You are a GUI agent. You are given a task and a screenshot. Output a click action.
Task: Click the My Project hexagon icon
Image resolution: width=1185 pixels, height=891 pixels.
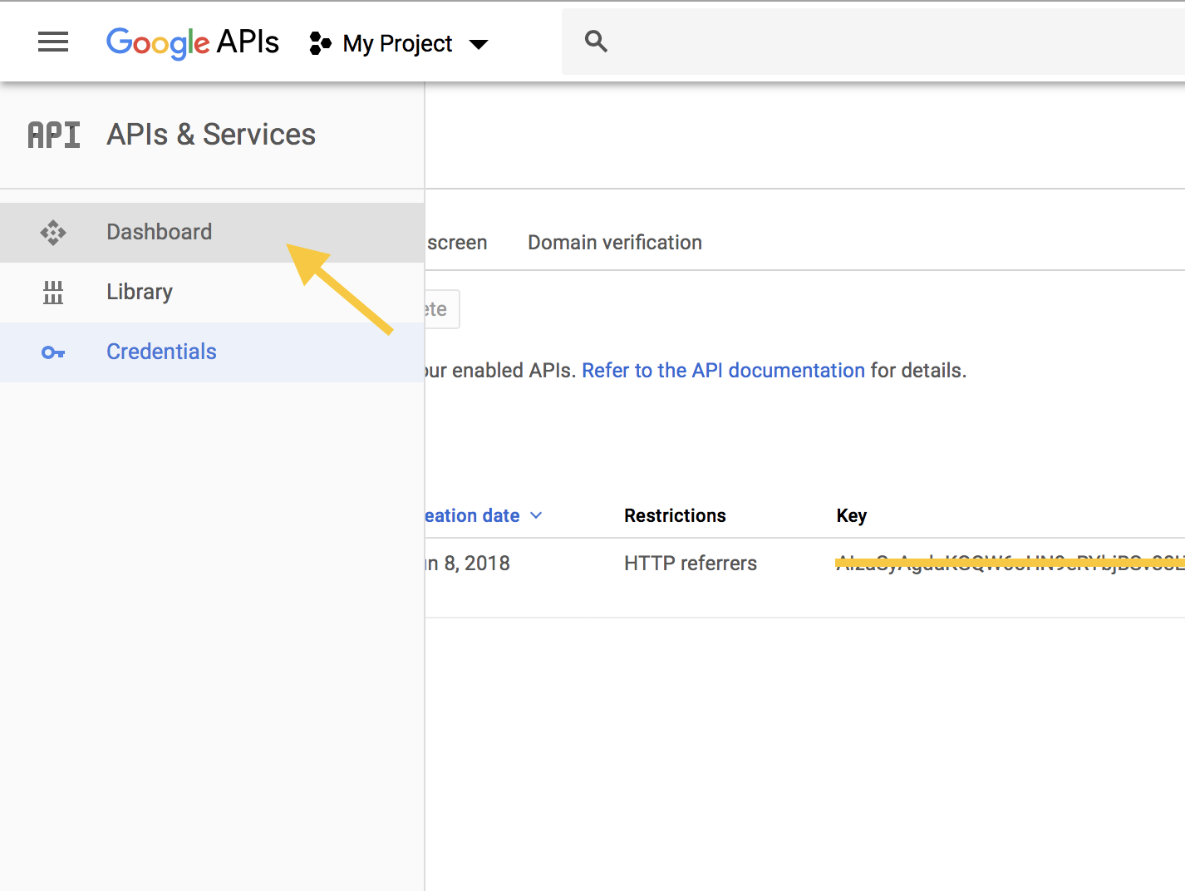click(x=320, y=43)
